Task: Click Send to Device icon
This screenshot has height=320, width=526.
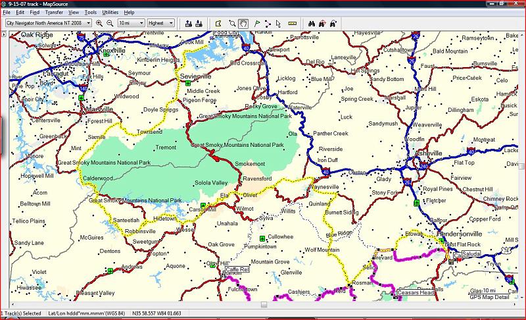Action: 189,24
